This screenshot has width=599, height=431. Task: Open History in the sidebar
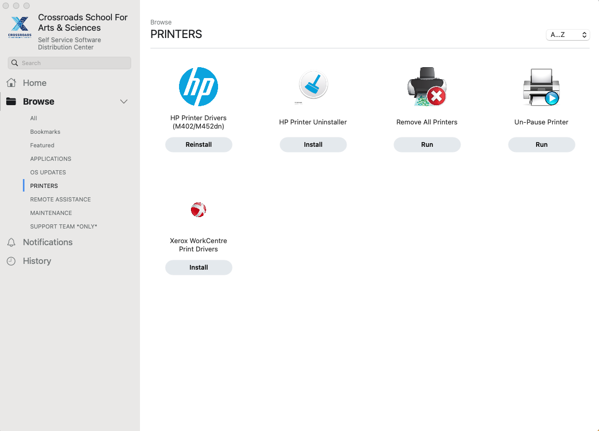click(37, 261)
